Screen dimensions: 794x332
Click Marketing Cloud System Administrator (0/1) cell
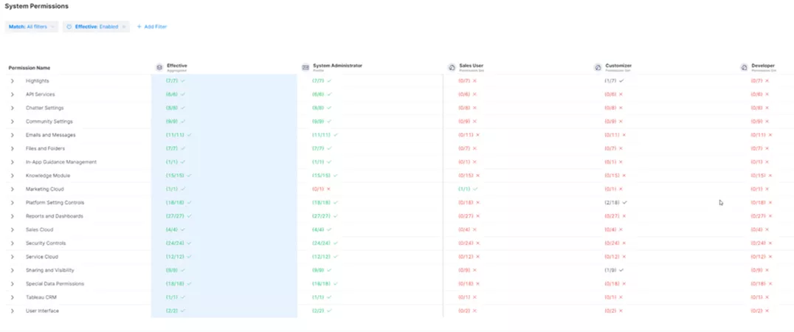point(322,190)
